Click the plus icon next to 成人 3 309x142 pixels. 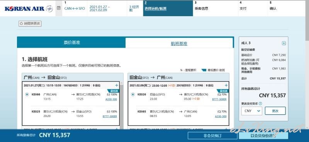pyautogui.click(x=284, y=43)
